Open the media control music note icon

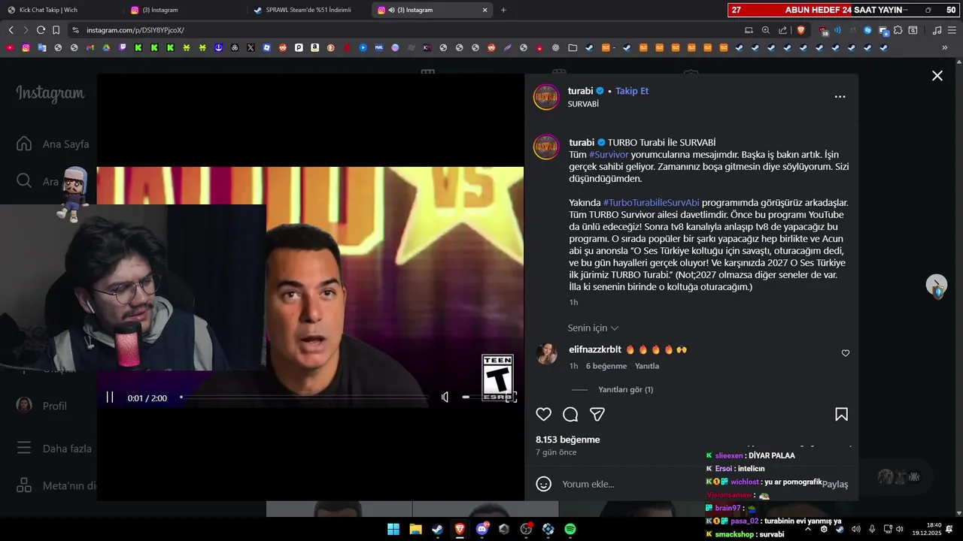(x=937, y=30)
